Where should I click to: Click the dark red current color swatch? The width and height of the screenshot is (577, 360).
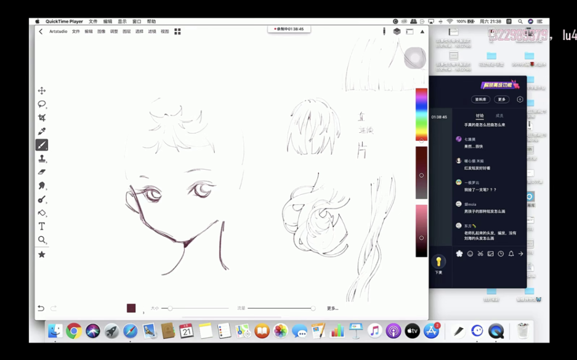point(131,308)
